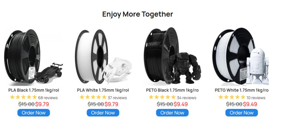Order the PETG Black filament now
This screenshot has width=307, height=120.
172,113
